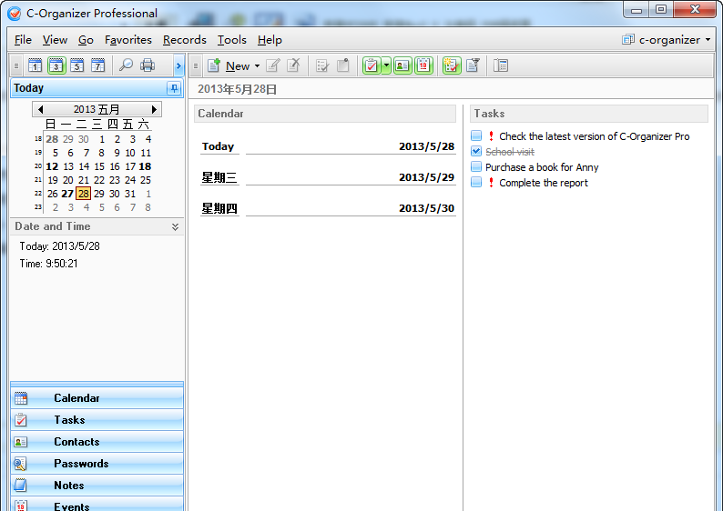Open the Contacts section in sidebar
Viewport: 723px width, 511px height.
(x=97, y=442)
